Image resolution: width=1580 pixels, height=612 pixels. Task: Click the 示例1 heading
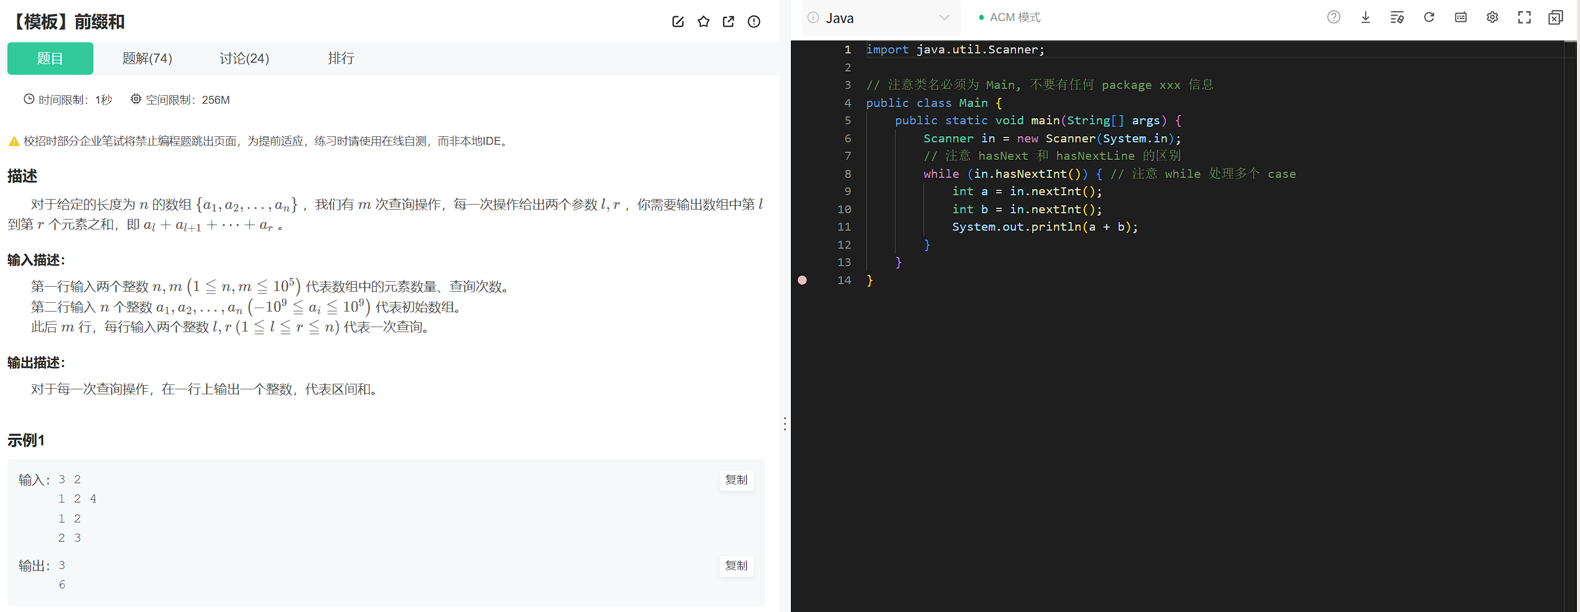26,441
